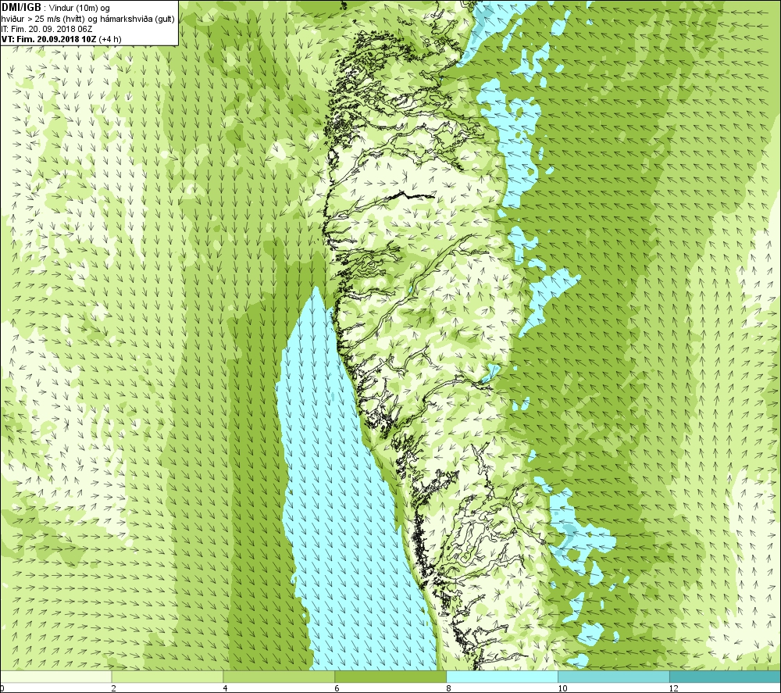Click the above-12 m/s dark teal legend swatch

(726, 677)
